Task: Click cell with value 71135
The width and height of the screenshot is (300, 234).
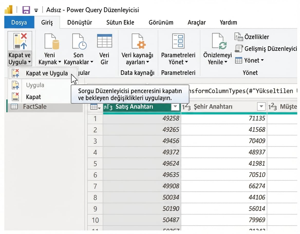Action: point(224,119)
